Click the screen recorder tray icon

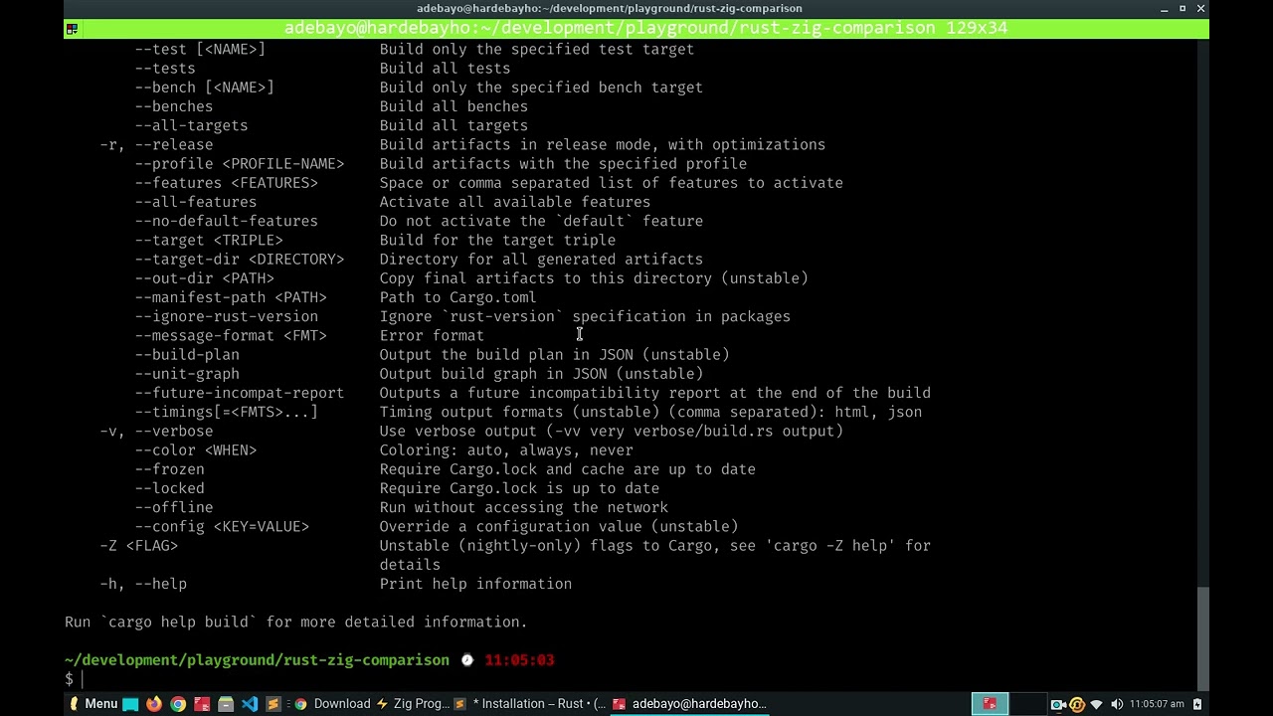1058,704
